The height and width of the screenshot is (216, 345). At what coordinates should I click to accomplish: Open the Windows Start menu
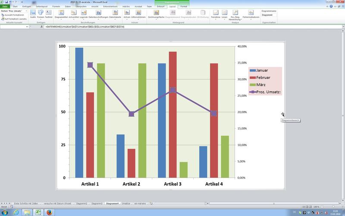click(4, 213)
